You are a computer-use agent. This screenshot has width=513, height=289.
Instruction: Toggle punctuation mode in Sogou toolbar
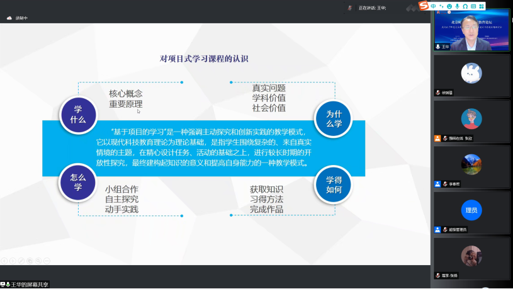point(441,6)
